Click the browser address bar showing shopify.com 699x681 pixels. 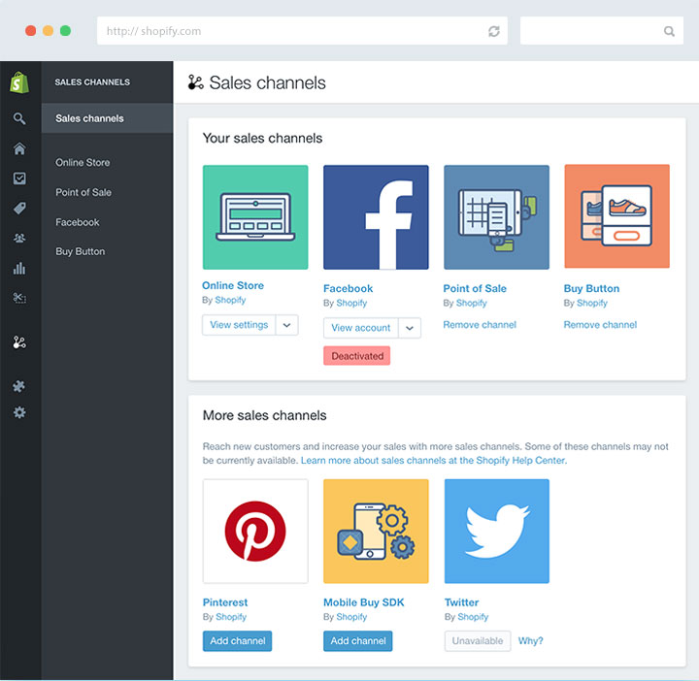click(291, 31)
